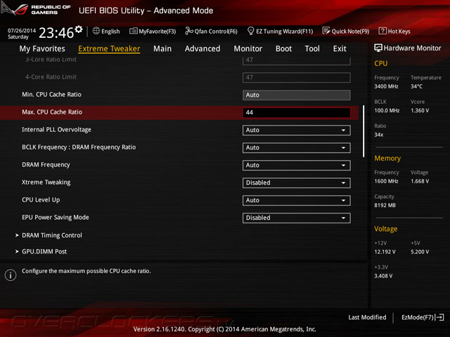This screenshot has width=450, height=337.
Task: Click the memory voltage 1.668 V value
Action: (420, 181)
